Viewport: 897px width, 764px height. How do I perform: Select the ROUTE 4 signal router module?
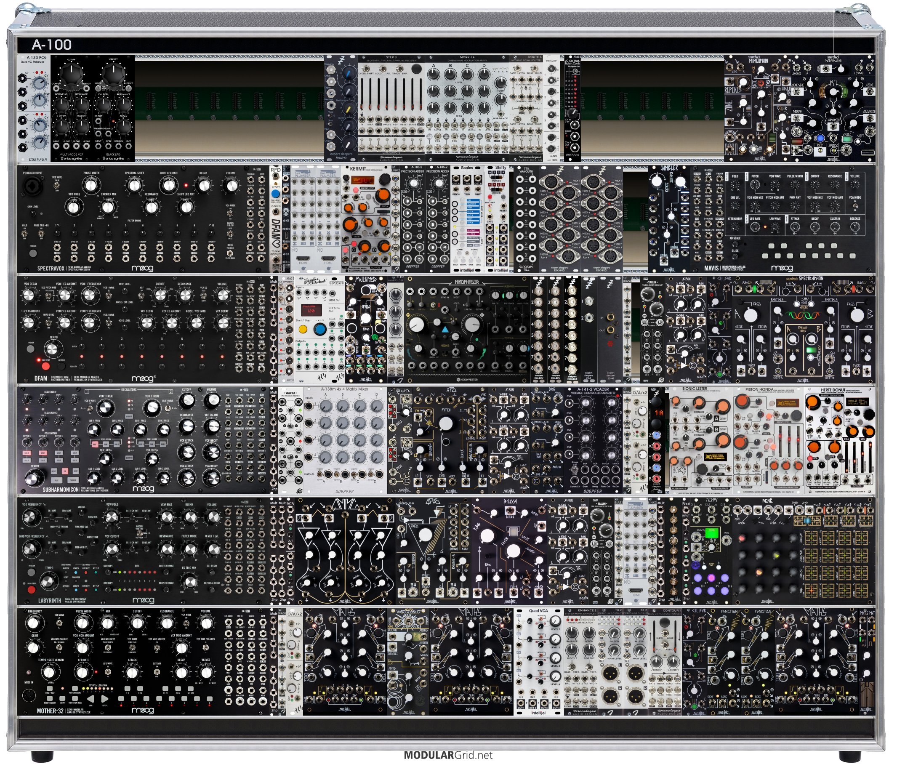(x=527, y=109)
